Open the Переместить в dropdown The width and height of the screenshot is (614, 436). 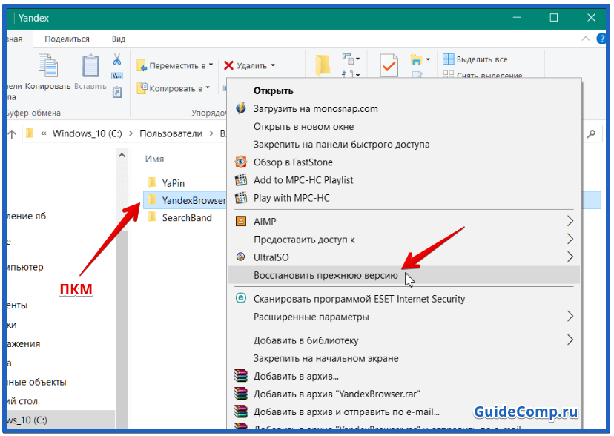[x=175, y=65]
